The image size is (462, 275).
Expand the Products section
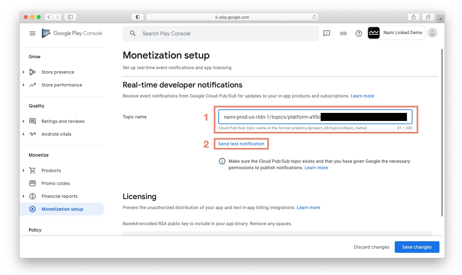click(24, 170)
